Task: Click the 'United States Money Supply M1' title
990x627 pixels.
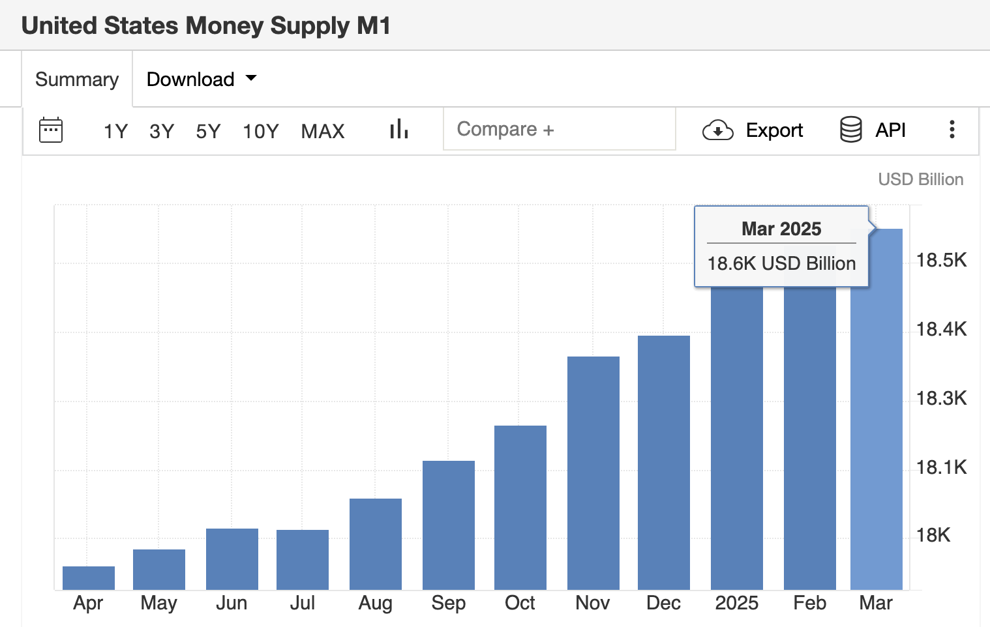Action: (206, 25)
